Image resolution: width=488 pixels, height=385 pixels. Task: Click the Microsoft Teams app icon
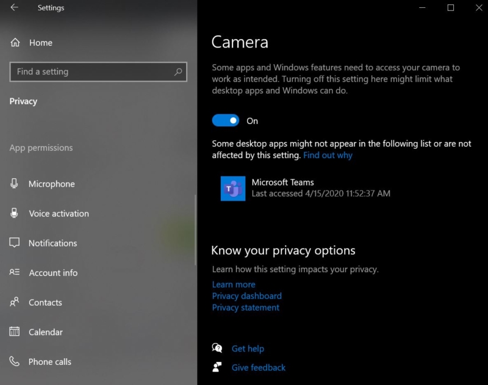(232, 188)
